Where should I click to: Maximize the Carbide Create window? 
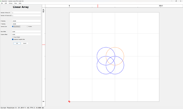coord(176,1)
